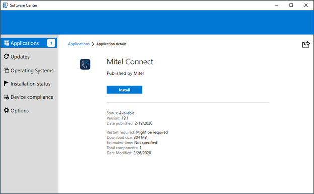
Task: Maximize the Software Center window
Action: coord(291,5)
